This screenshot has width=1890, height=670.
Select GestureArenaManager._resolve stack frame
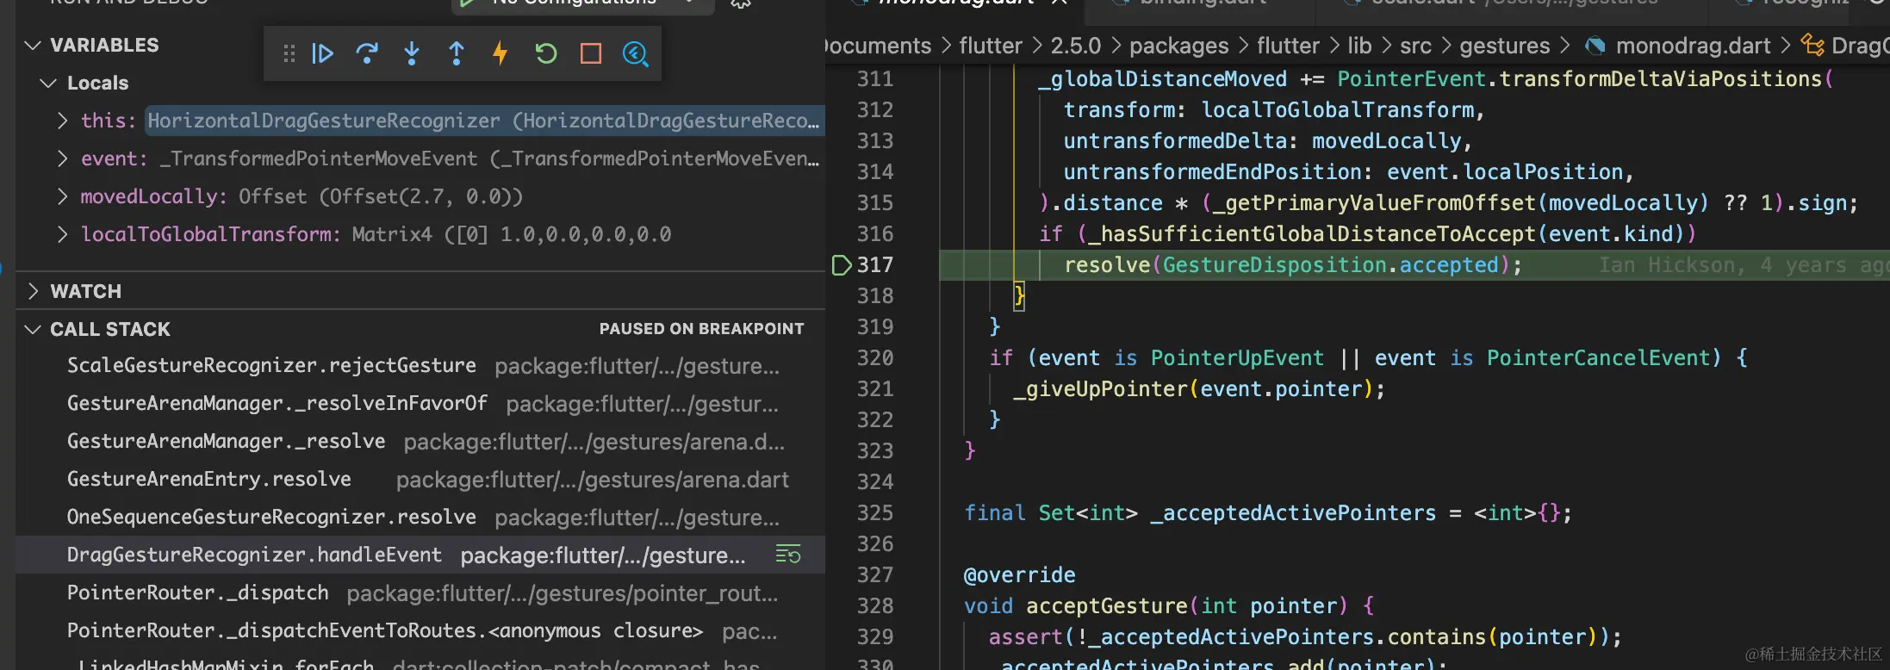420,441
